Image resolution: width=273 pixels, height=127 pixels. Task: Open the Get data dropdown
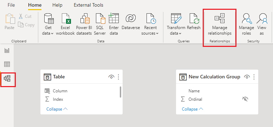click(x=48, y=24)
